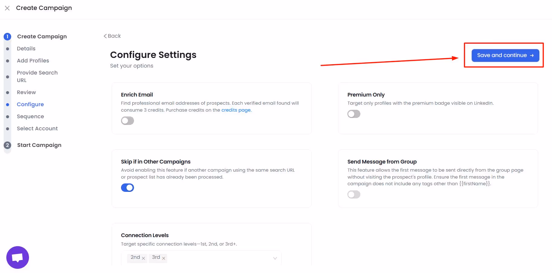
Task: Open the credits page link
Action: click(236, 110)
